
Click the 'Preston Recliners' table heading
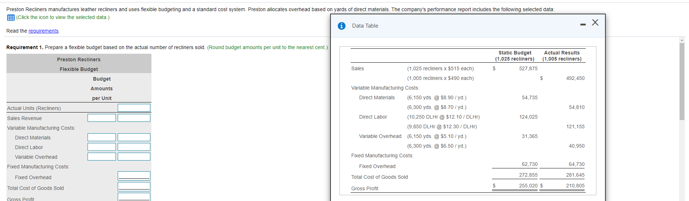79,59
